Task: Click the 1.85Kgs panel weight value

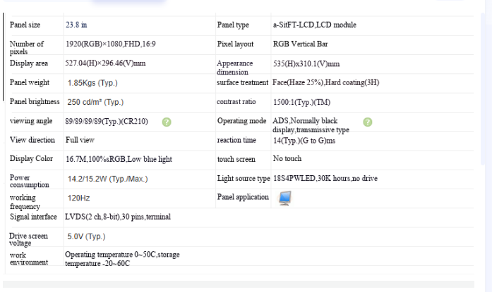Action: click(92, 83)
